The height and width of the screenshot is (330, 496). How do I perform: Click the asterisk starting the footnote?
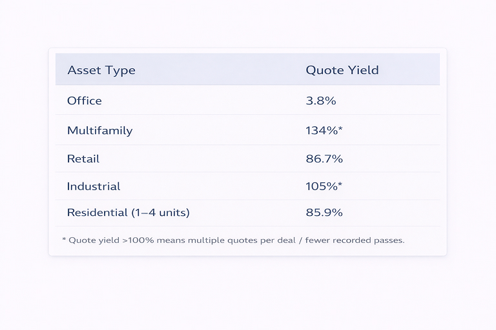coord(64,239)
